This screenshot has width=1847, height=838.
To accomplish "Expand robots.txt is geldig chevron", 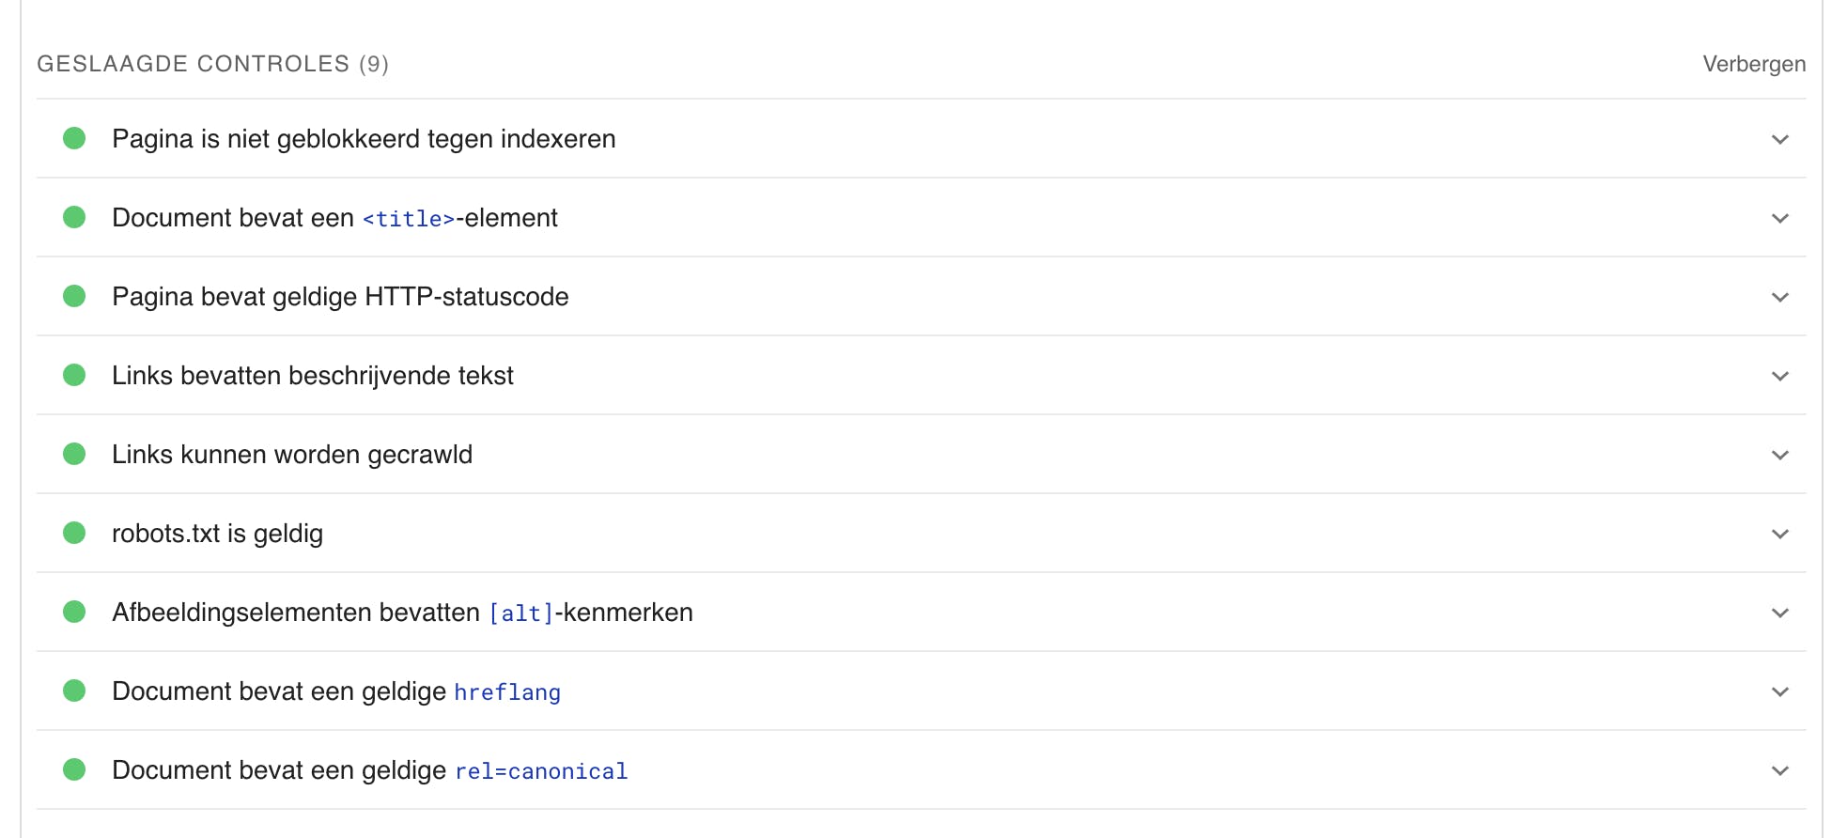I will pos(1779,535).
